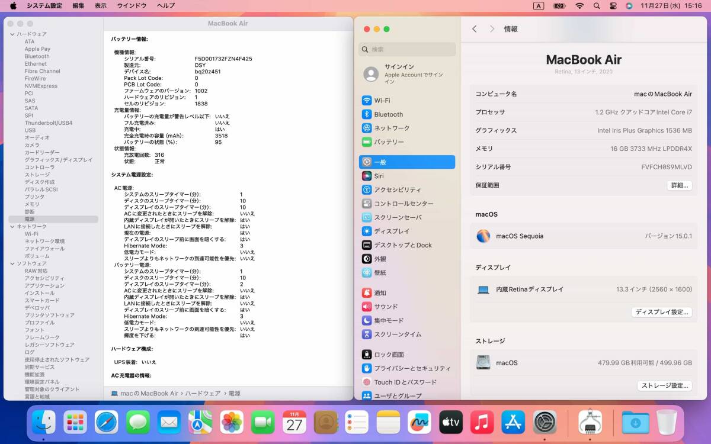Viewport: 711px width, 444px height.
Task: Click serial number F5D001732FZN4F425
Action: point(223,59)
